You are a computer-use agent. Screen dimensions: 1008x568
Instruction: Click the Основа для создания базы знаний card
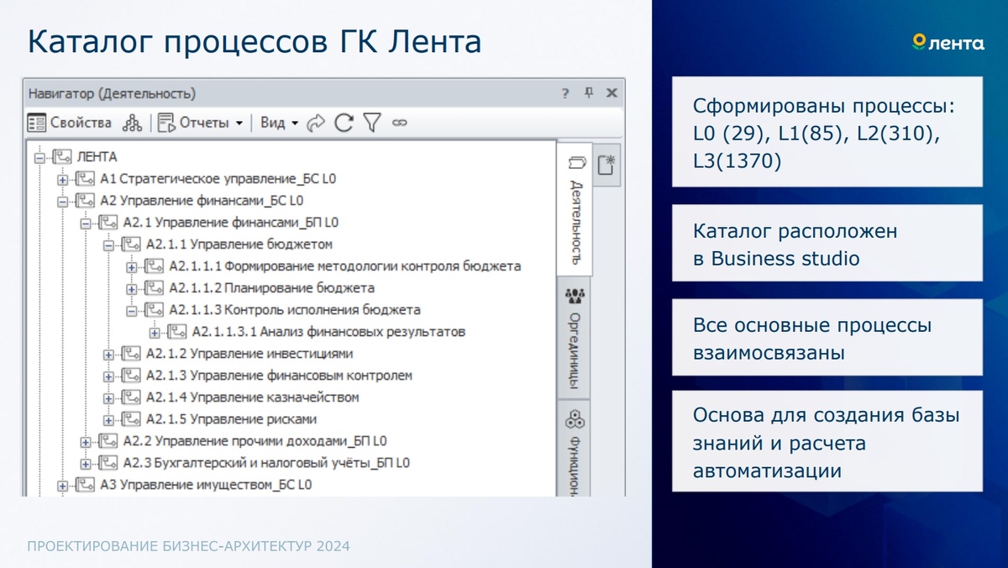click(827, 442)
